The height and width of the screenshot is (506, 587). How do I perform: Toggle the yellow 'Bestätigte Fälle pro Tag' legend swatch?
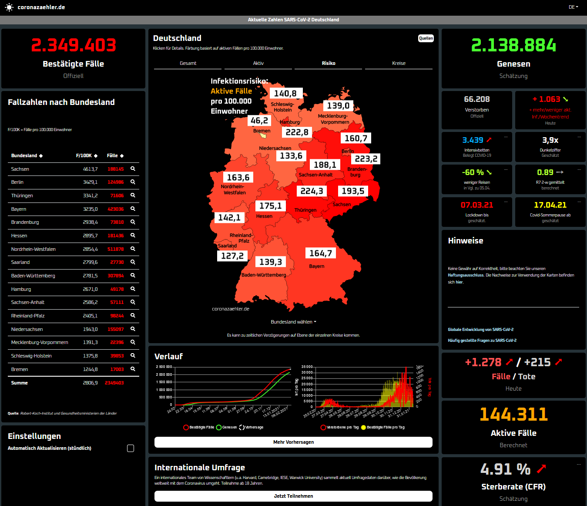pyautogui.click(x=363, y=428)
